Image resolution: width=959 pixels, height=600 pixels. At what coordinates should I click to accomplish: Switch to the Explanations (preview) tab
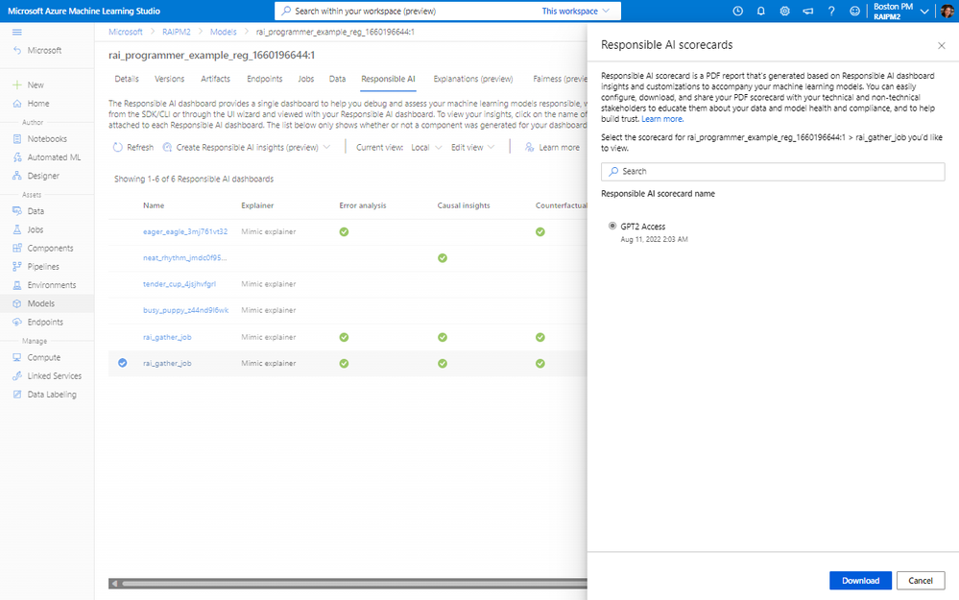click(472, 79)
